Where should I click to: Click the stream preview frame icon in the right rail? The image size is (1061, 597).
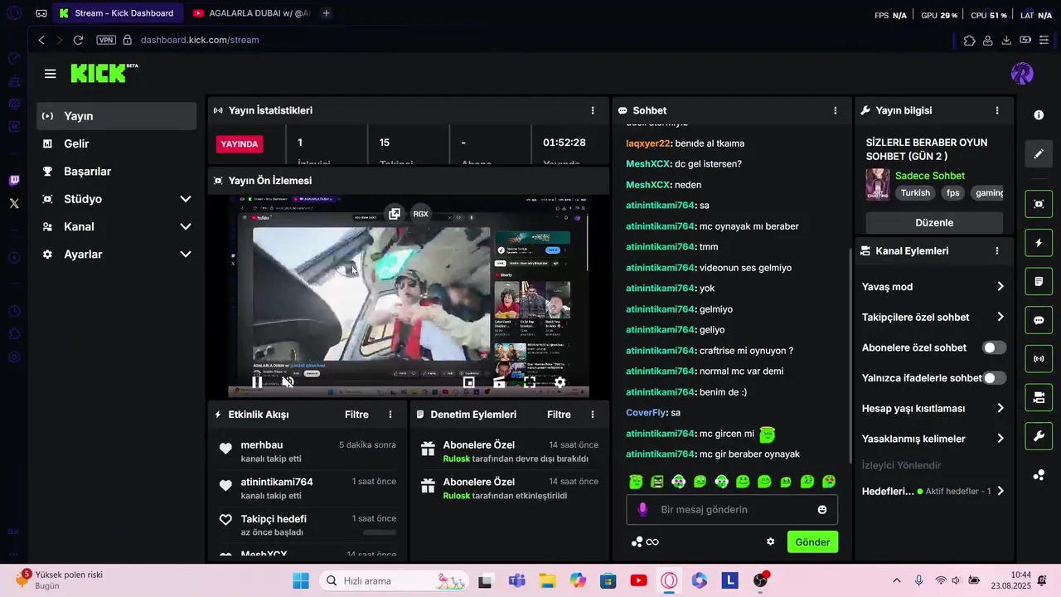tap(1039, 203)
